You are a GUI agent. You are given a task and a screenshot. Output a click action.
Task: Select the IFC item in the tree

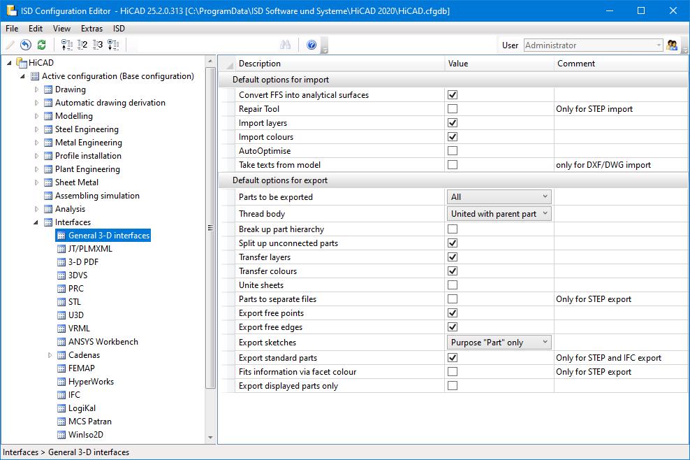(x=74, y=395)
